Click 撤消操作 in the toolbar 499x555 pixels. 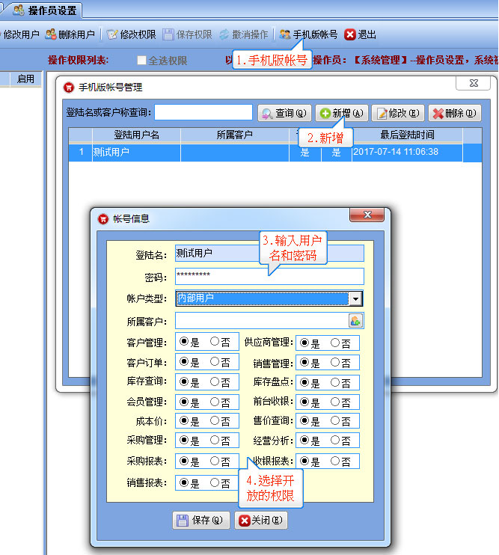coord(224,34)
